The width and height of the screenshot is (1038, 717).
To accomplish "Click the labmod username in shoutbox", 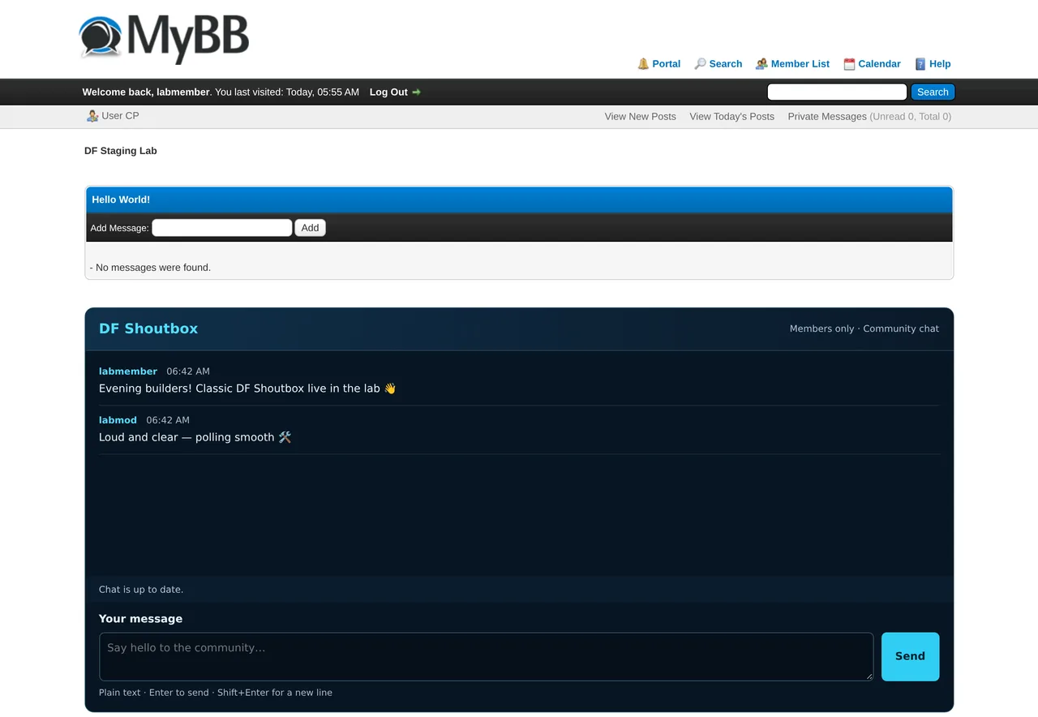I will pos(118,420).
